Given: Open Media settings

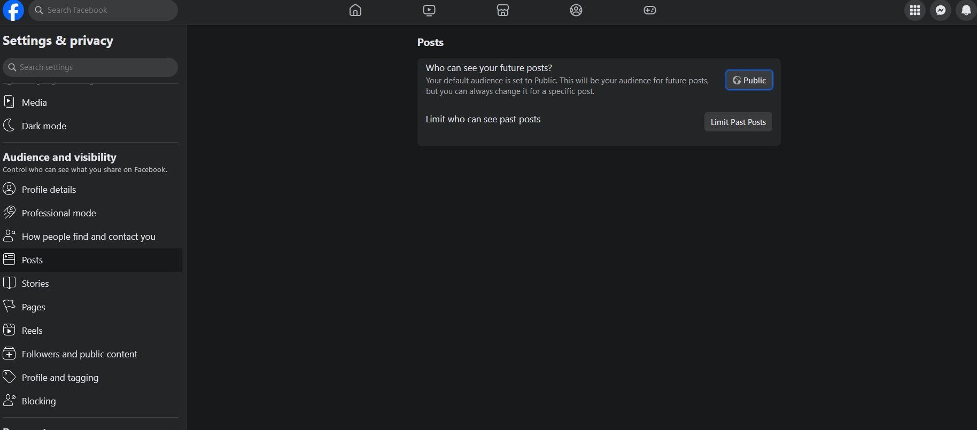Looking at the screenshot, I should pos(91,102).
